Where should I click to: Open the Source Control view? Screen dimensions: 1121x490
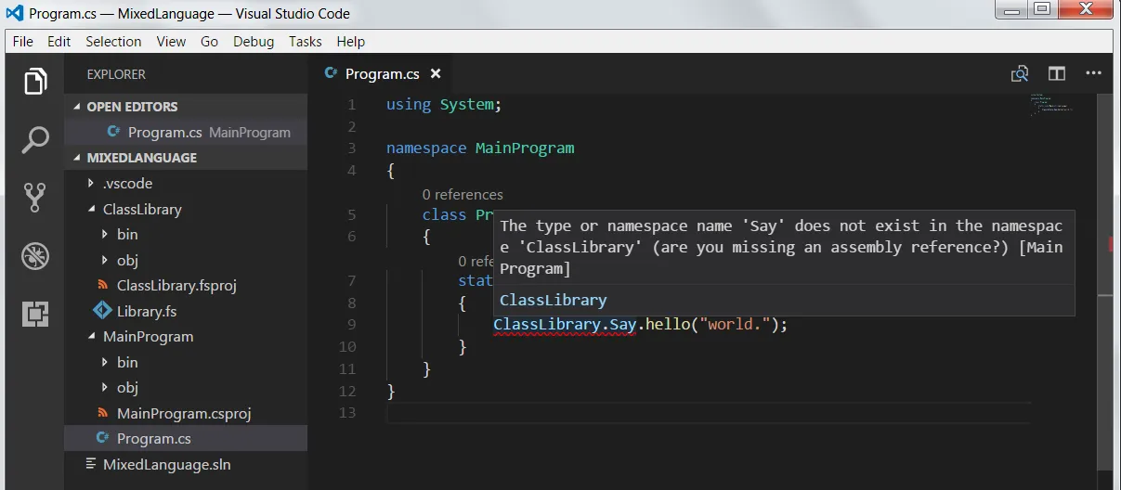35,198
